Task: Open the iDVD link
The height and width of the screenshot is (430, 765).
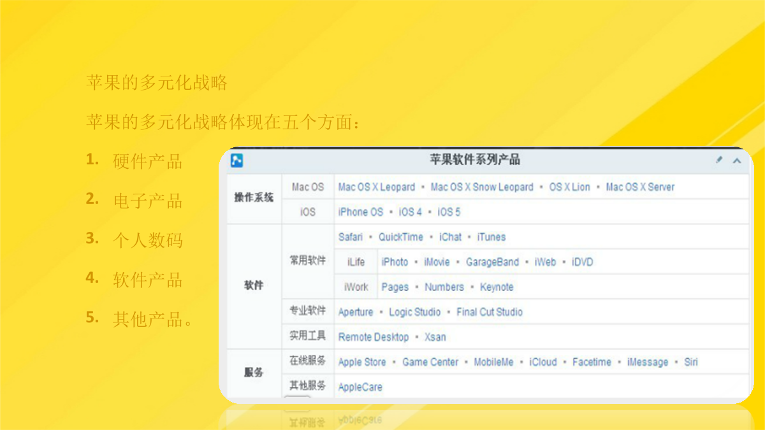Action: pos(582,262)
